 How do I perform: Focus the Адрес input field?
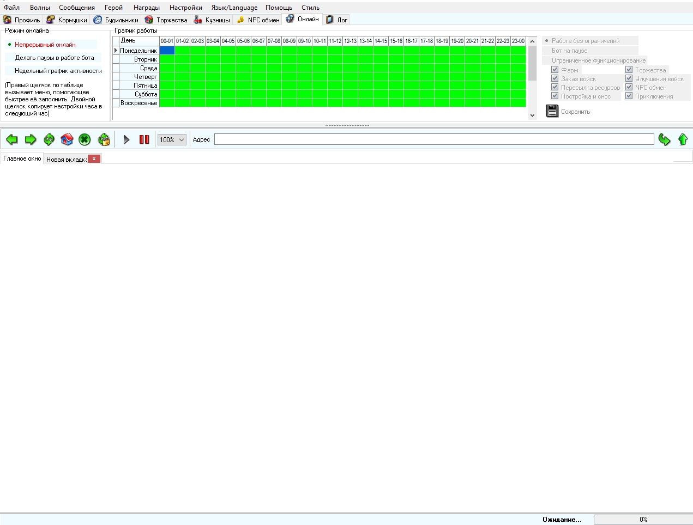click(x=434, y=139)
